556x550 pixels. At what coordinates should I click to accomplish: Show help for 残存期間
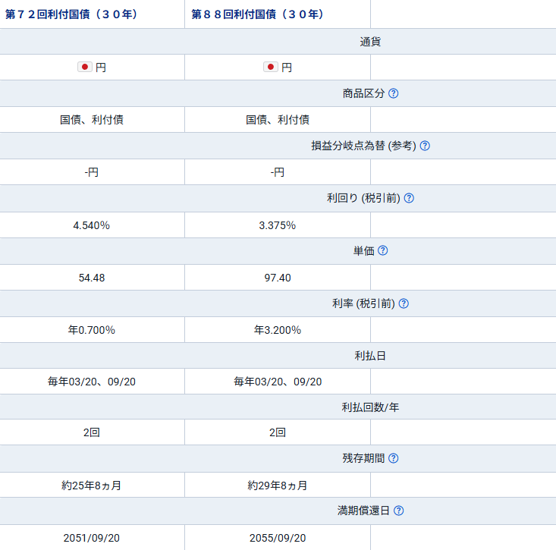coord(394,458)
